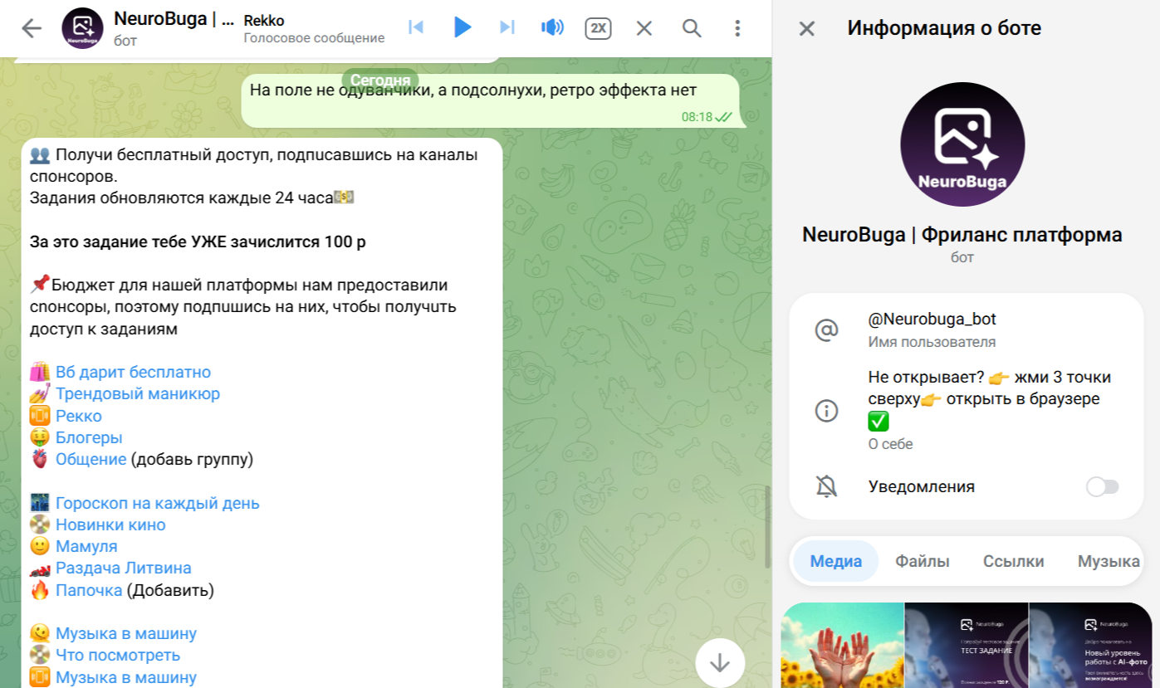Click the NeuroBuga chat title in header
The width and height of the screenshot is (1160, 688).
pyautogui.click(x=174, y=18)
